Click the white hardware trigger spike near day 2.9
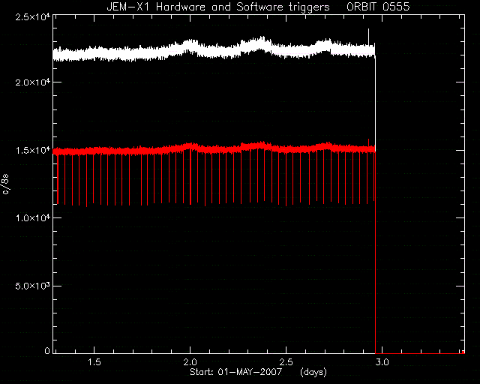 (x=368, y=37)
